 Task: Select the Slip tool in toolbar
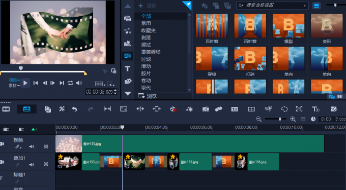[107, 109]
